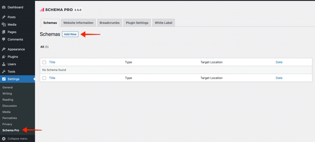
Task: Click the Appearance paintbrush icon
Action: [x=4, y=49]
